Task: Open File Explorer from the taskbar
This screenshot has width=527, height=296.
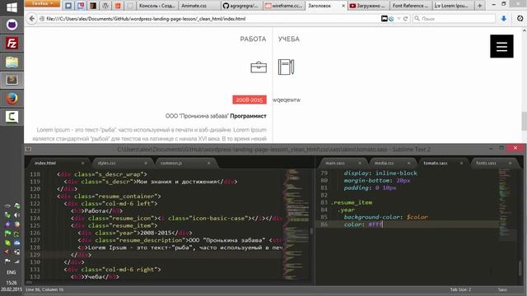Action: tap(12, 62)
